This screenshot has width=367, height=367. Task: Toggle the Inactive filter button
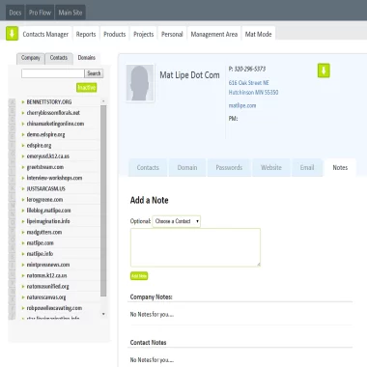click(87, 88)
